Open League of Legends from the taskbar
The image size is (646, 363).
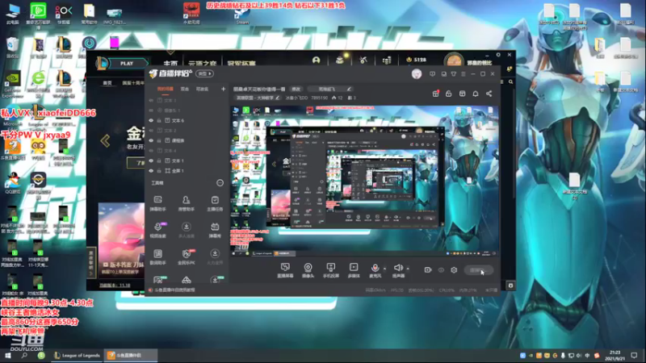78,355
